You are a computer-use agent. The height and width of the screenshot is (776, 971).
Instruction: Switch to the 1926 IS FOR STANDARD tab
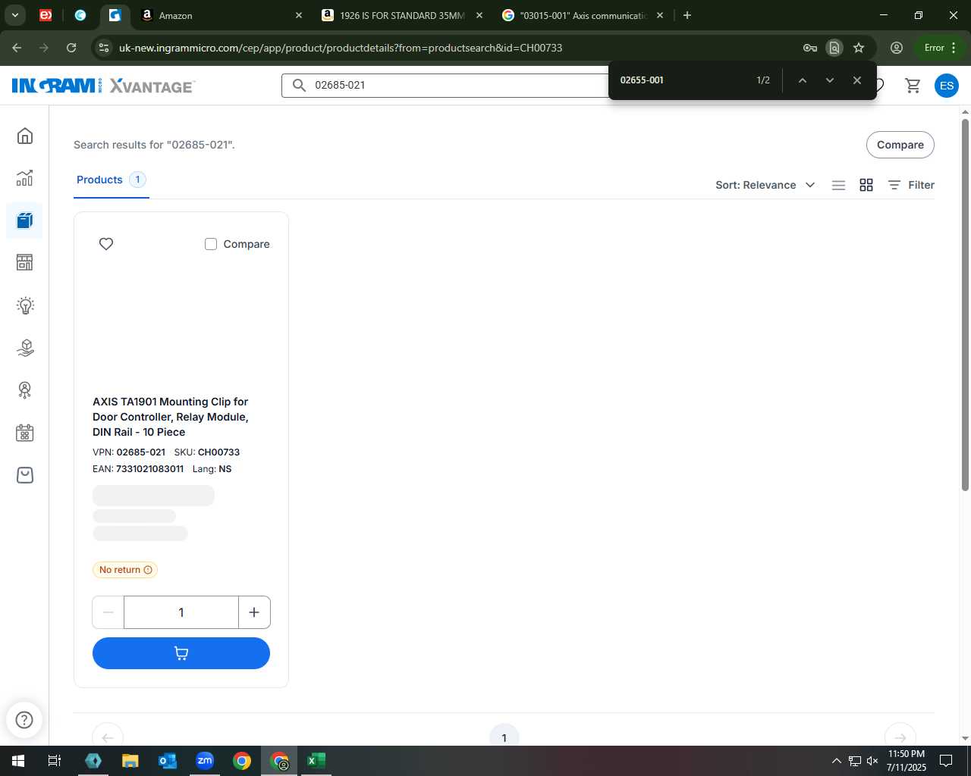coord(402,15)
